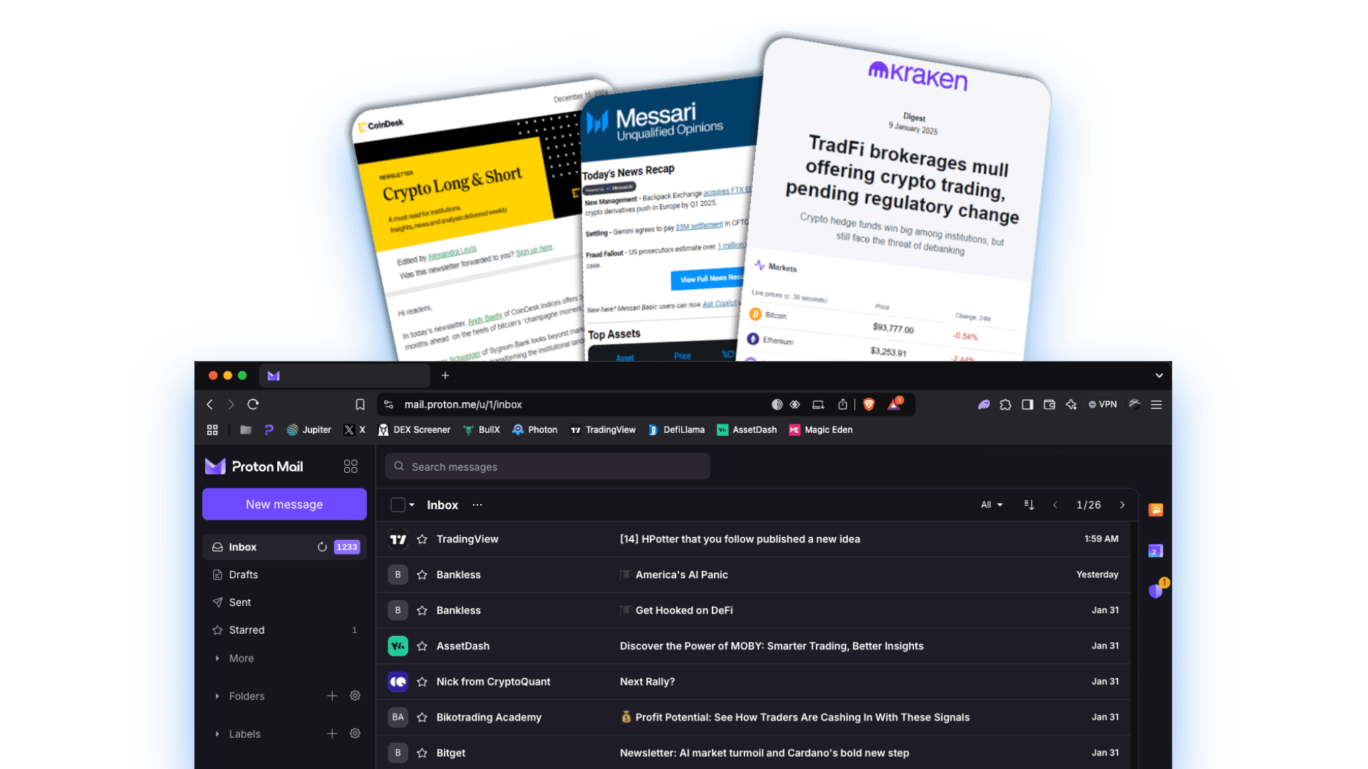
Task: Open the "Next Rally?" email
Action: coord(753,681)
